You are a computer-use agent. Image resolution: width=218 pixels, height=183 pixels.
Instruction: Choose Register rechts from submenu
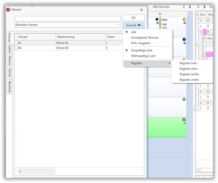pos(189,74)
